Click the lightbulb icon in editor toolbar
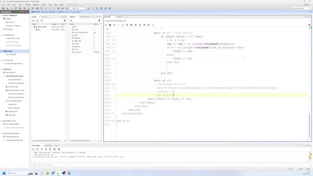The image size is (313, 176). (153, 25)
